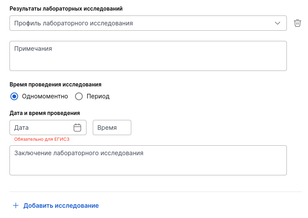Select the Период radio button
Screen dimensions: 308x218
pos(79,96)
